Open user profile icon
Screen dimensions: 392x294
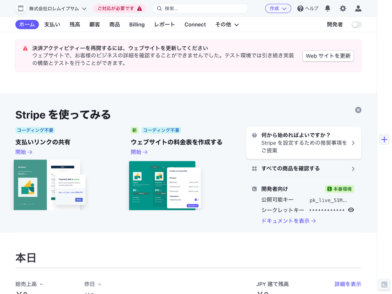(x=358, y=8)
